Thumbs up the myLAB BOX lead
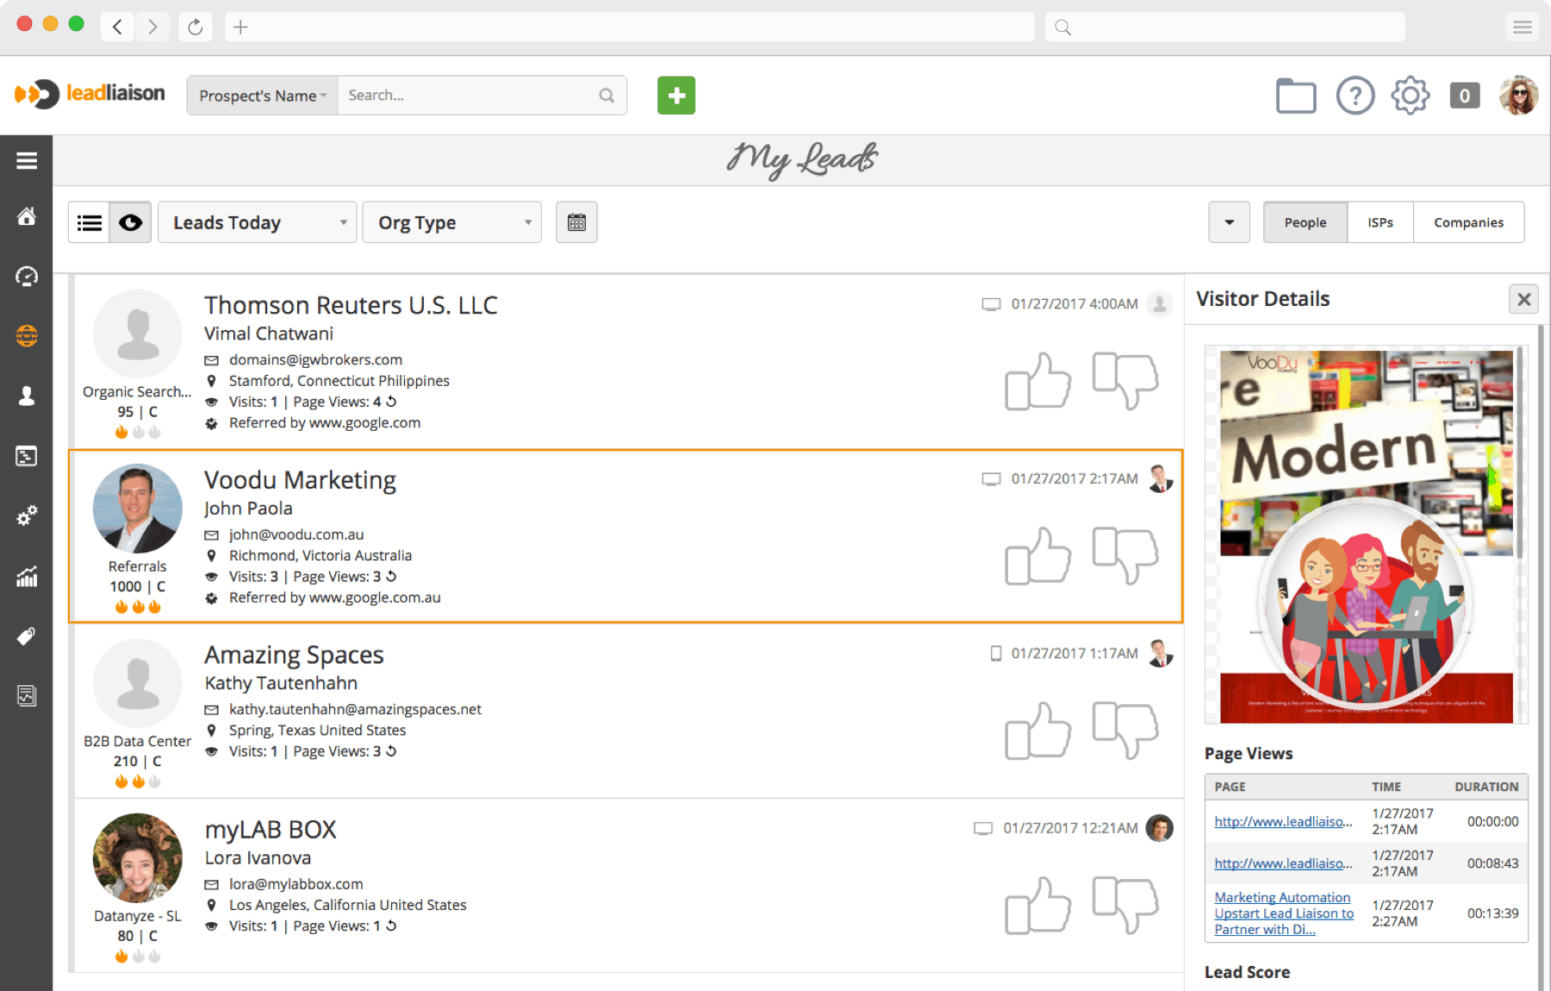Screen dimensions: 1551x991 click(1037, 906)
